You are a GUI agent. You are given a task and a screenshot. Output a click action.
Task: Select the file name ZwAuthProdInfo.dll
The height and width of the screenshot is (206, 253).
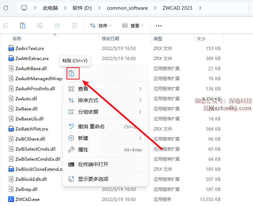pos(35,89)
